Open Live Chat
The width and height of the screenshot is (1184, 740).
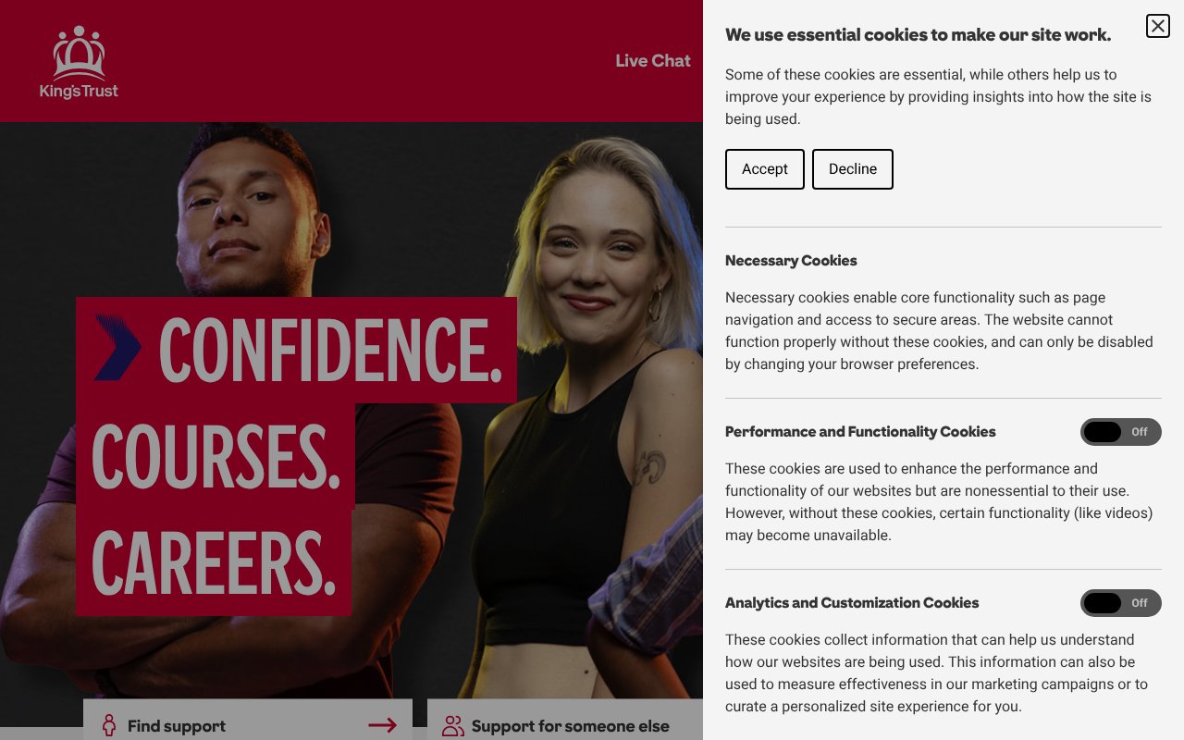(x=652, y=60)
